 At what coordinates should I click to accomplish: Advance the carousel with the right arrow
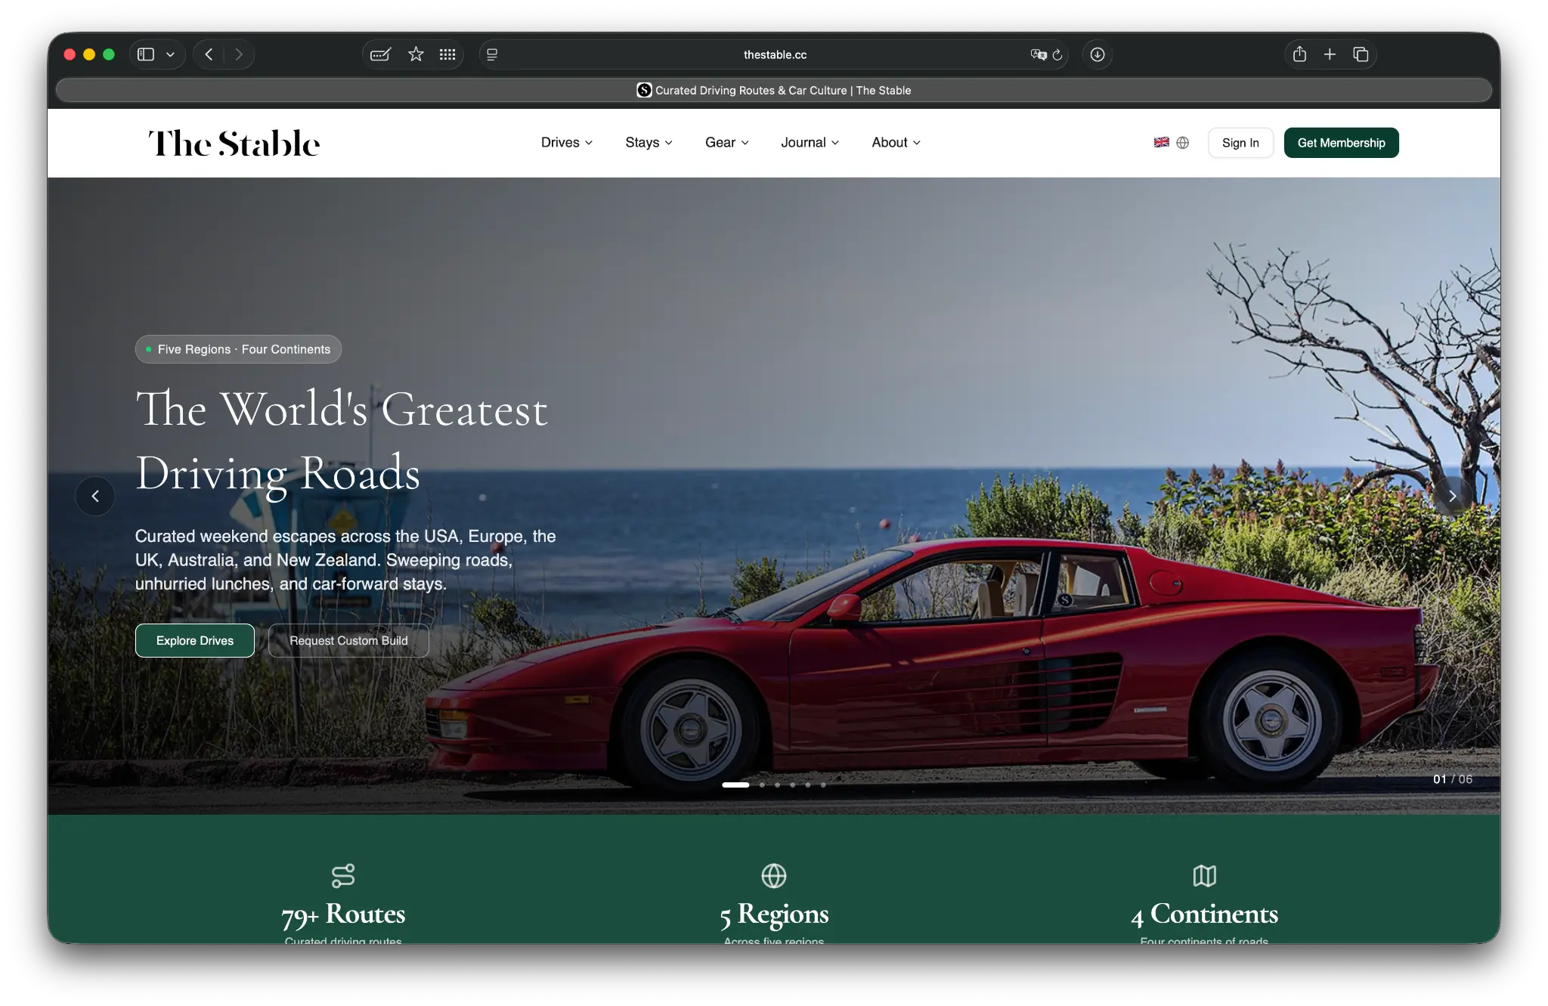click(1453, 496)
